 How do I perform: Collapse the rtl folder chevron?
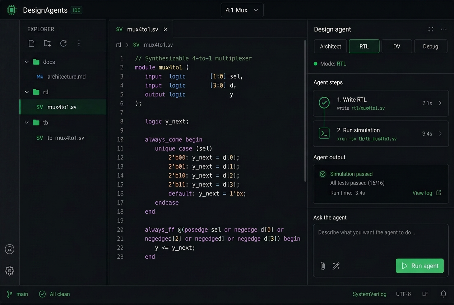(27, 92)
